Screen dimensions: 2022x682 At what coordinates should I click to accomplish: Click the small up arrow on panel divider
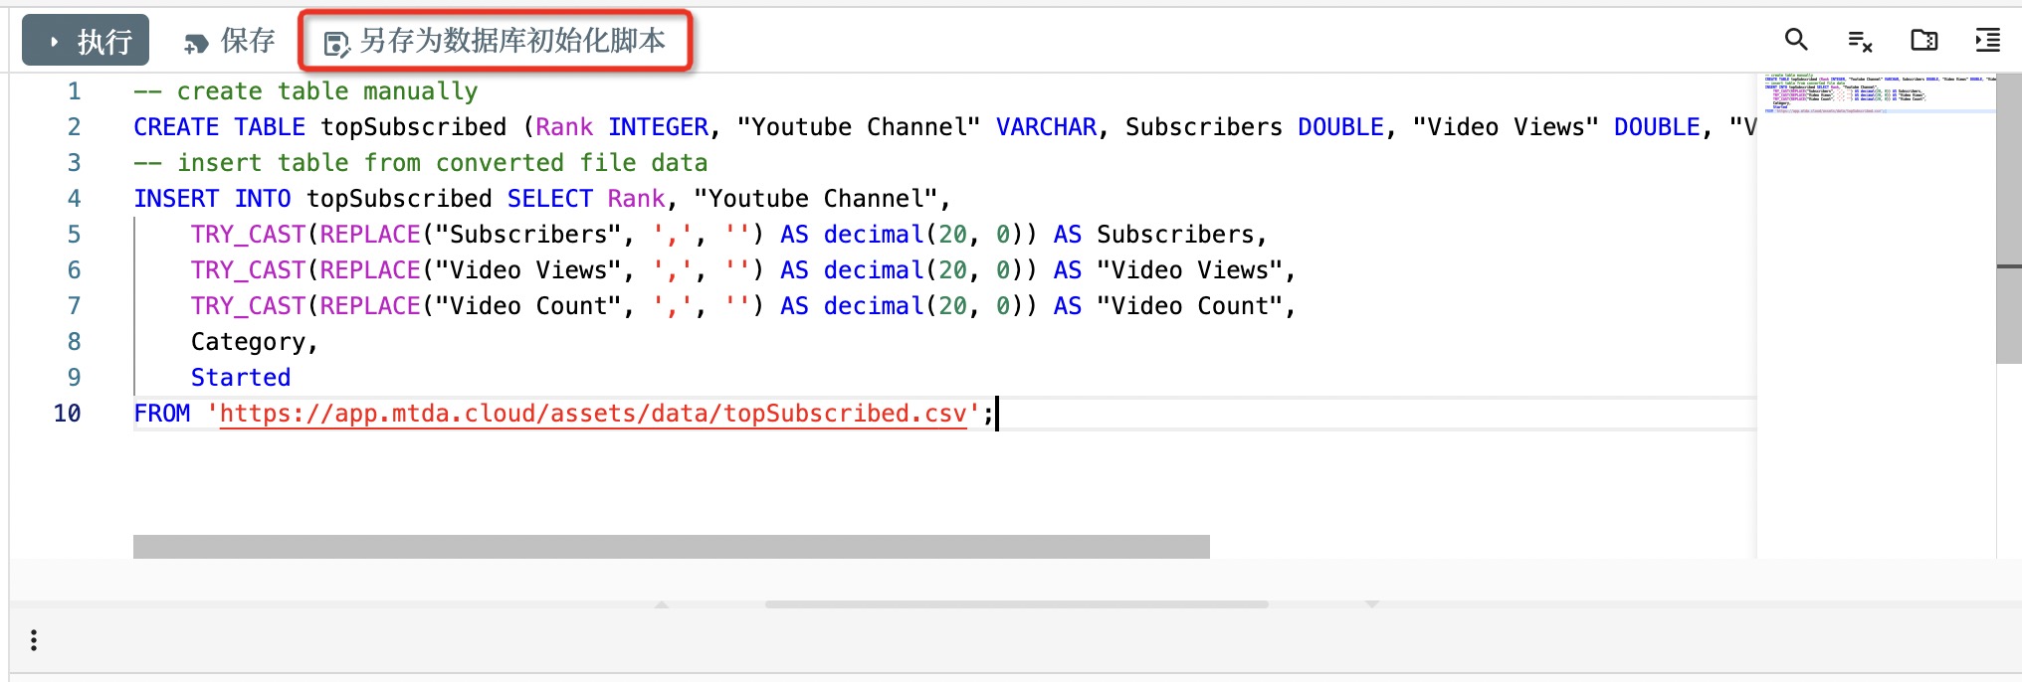[x=662, y=604]
